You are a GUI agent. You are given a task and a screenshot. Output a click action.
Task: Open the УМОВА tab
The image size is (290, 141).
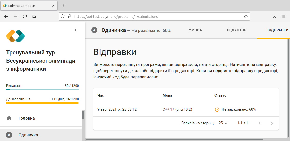click(x=195, y=30)
